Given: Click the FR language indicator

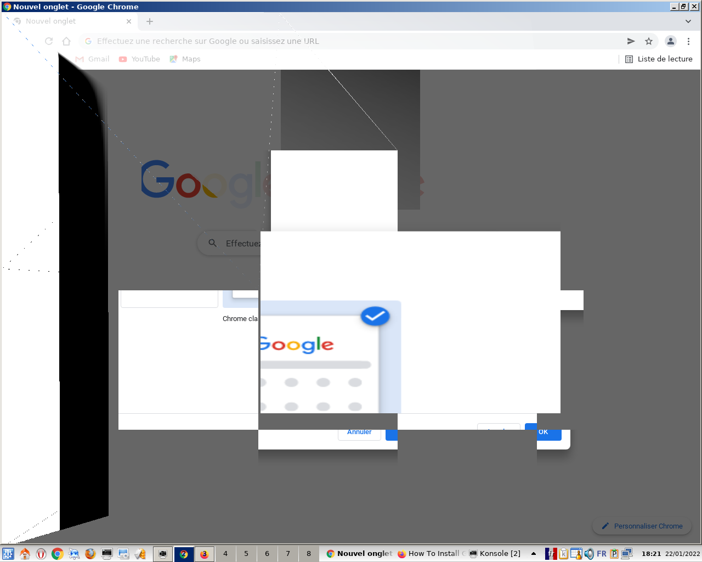Looking at the screenshot, I should (x=602, y=554).
